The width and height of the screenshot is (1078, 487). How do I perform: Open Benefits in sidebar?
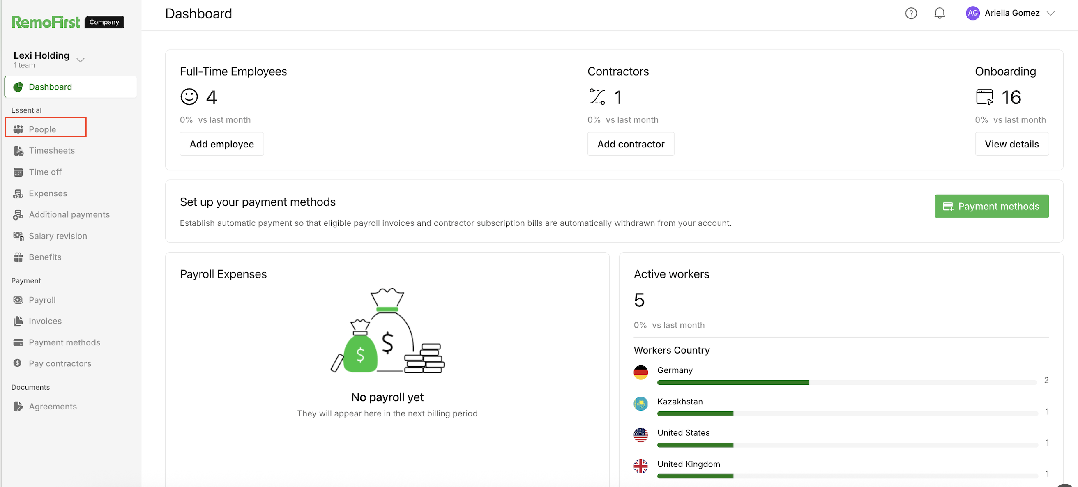pyautogui.click(x=45, y=257)
